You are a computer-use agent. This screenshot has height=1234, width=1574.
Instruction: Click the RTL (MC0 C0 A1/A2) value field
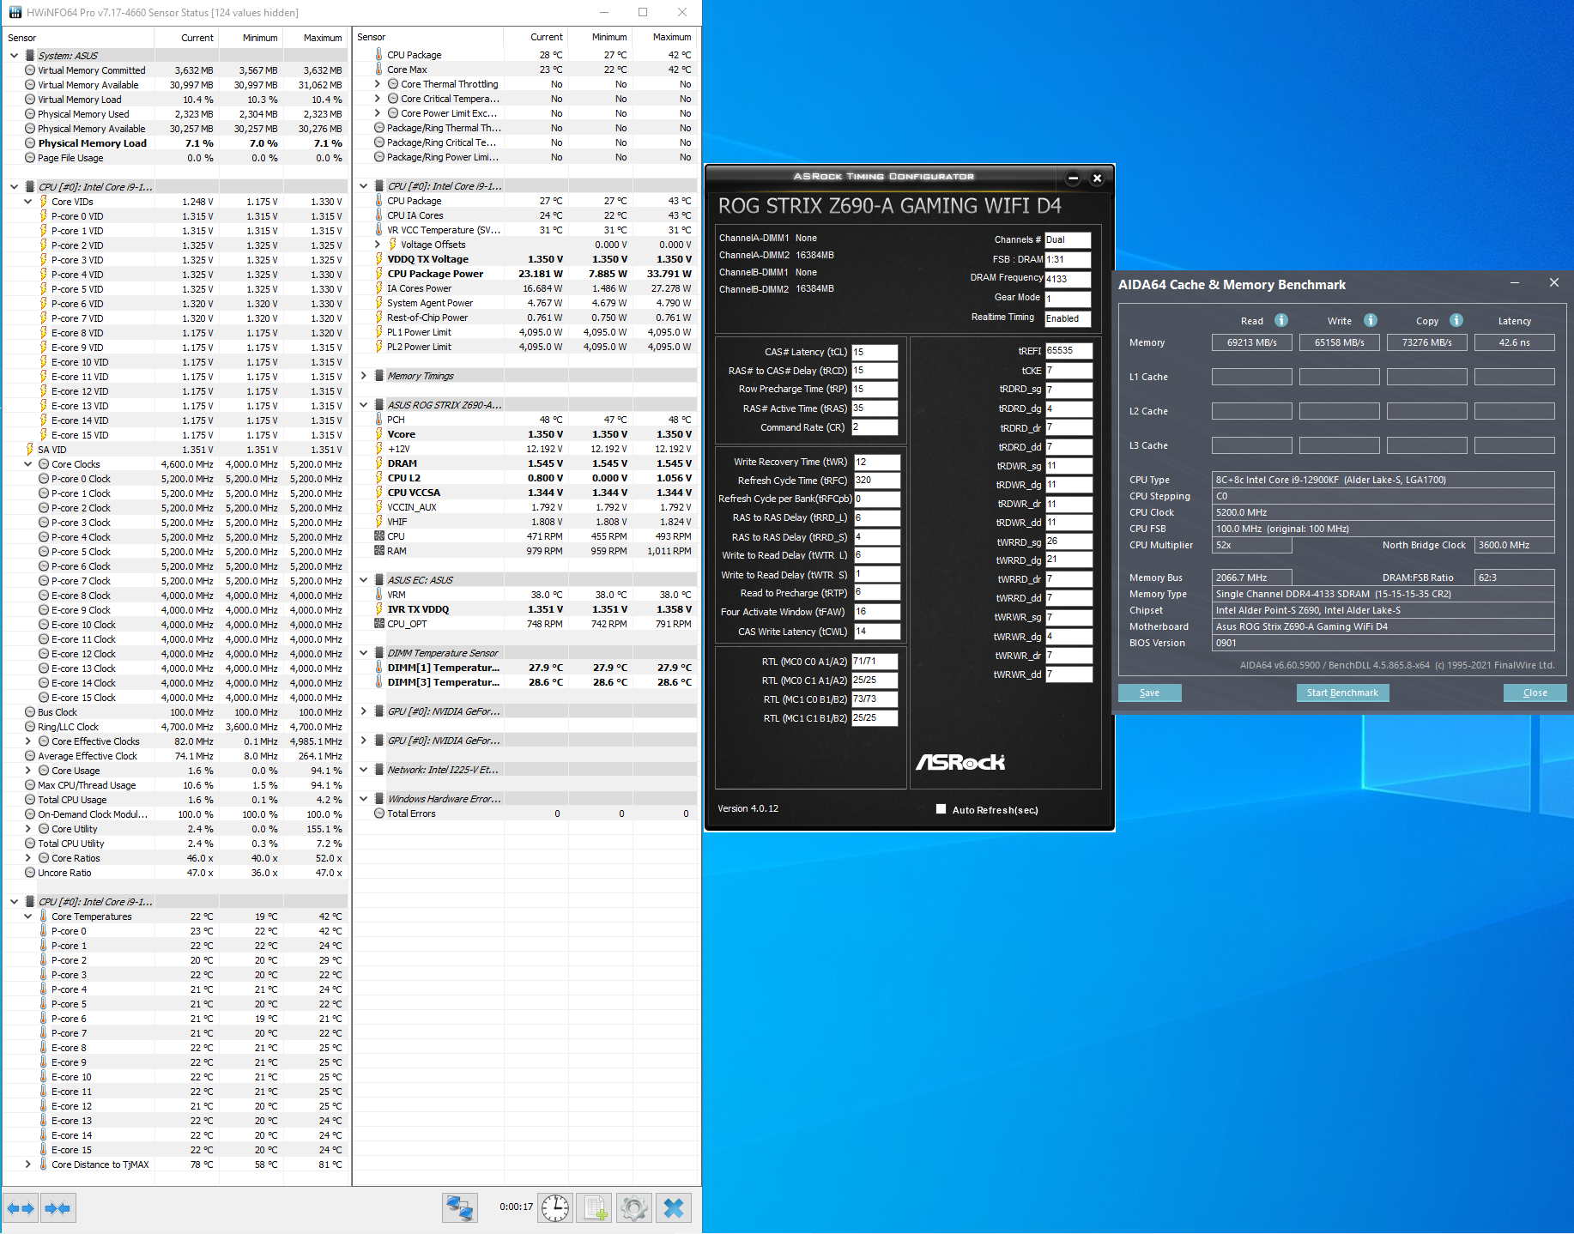[875, 662]
